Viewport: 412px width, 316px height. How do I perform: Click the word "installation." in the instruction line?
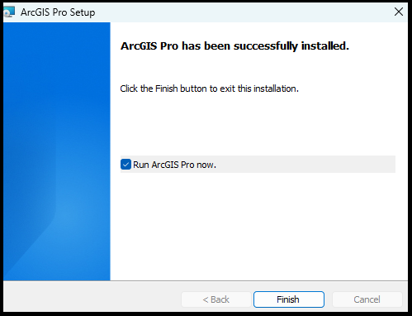pos(276,89)
